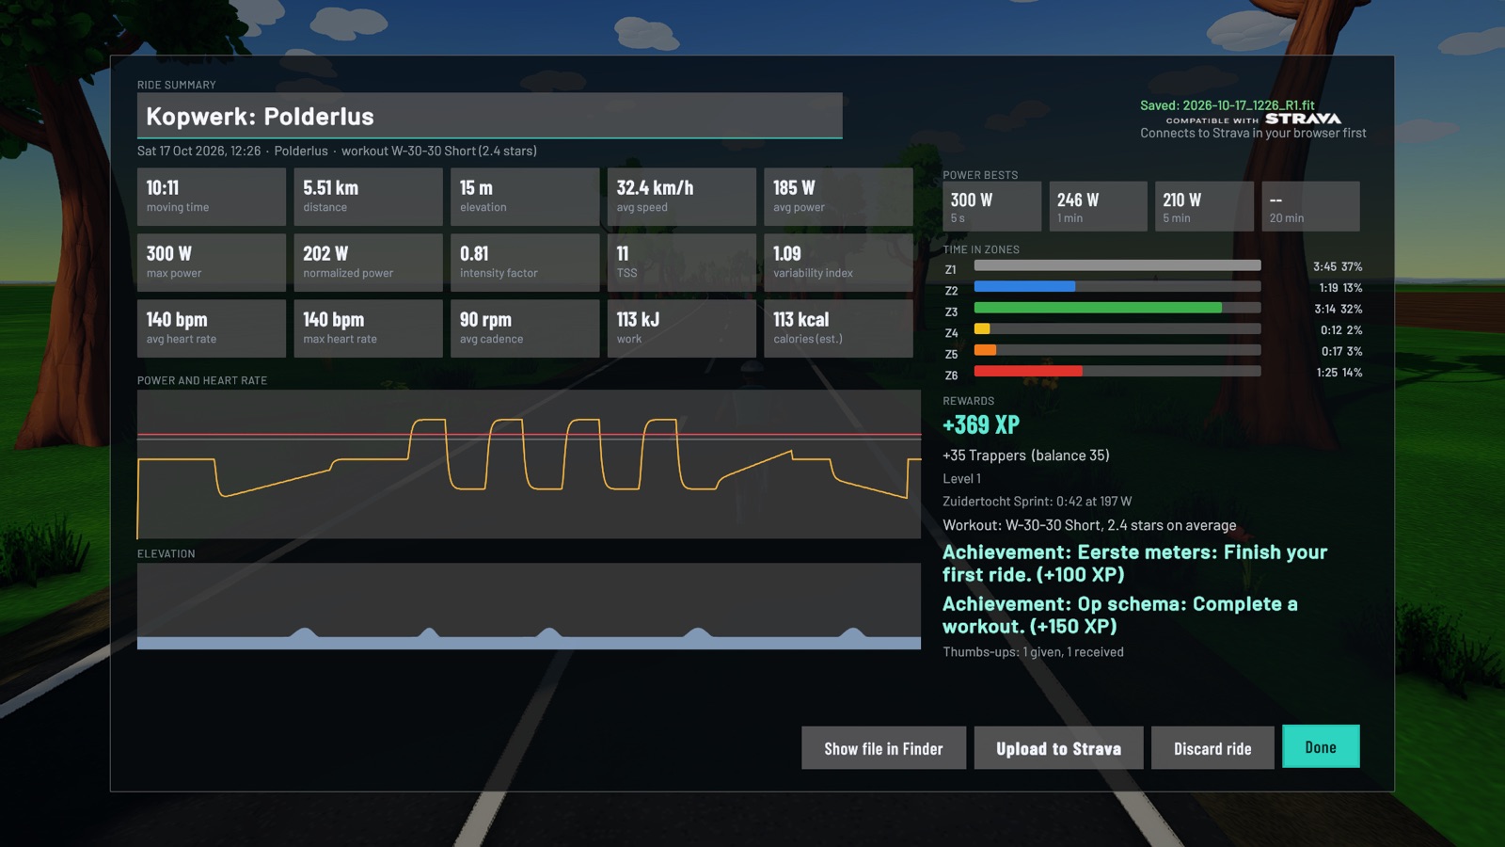The width and height of the screenshot is (1505, 847).
Task: Click the 11 TSS tile
Action: (x=682, y=263)
